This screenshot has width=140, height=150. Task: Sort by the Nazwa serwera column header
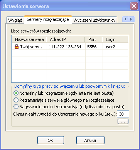(x=29, y=39)
